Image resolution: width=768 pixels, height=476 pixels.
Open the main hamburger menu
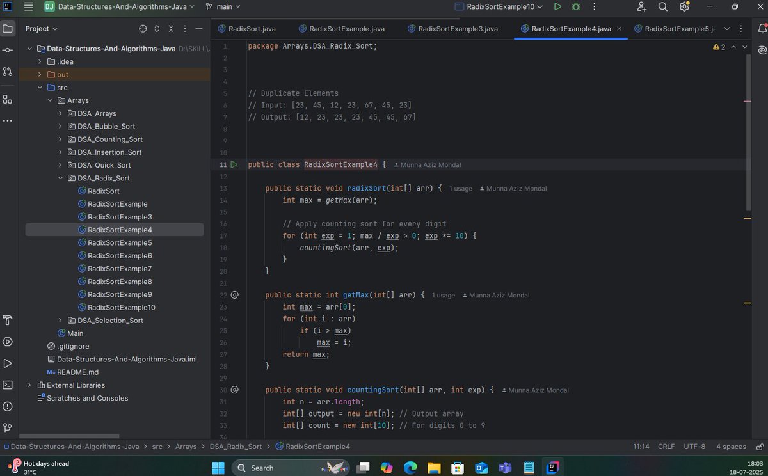coord(28,7)
